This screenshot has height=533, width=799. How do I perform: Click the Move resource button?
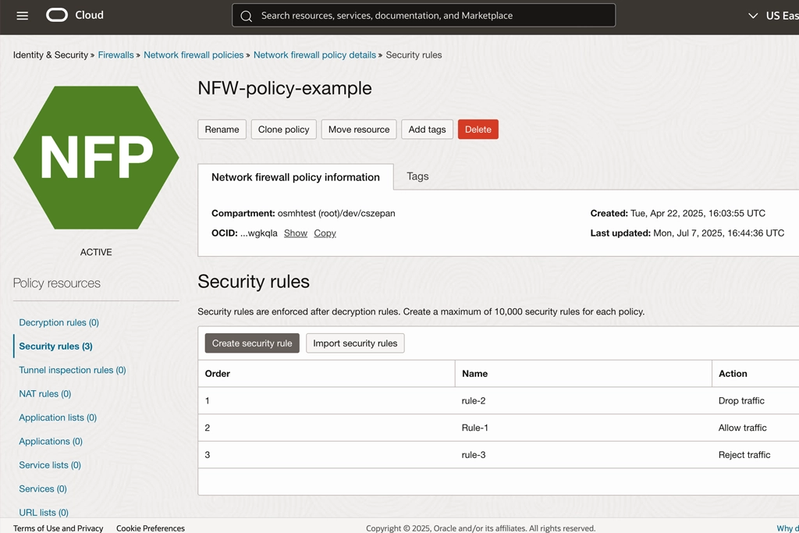358,130
